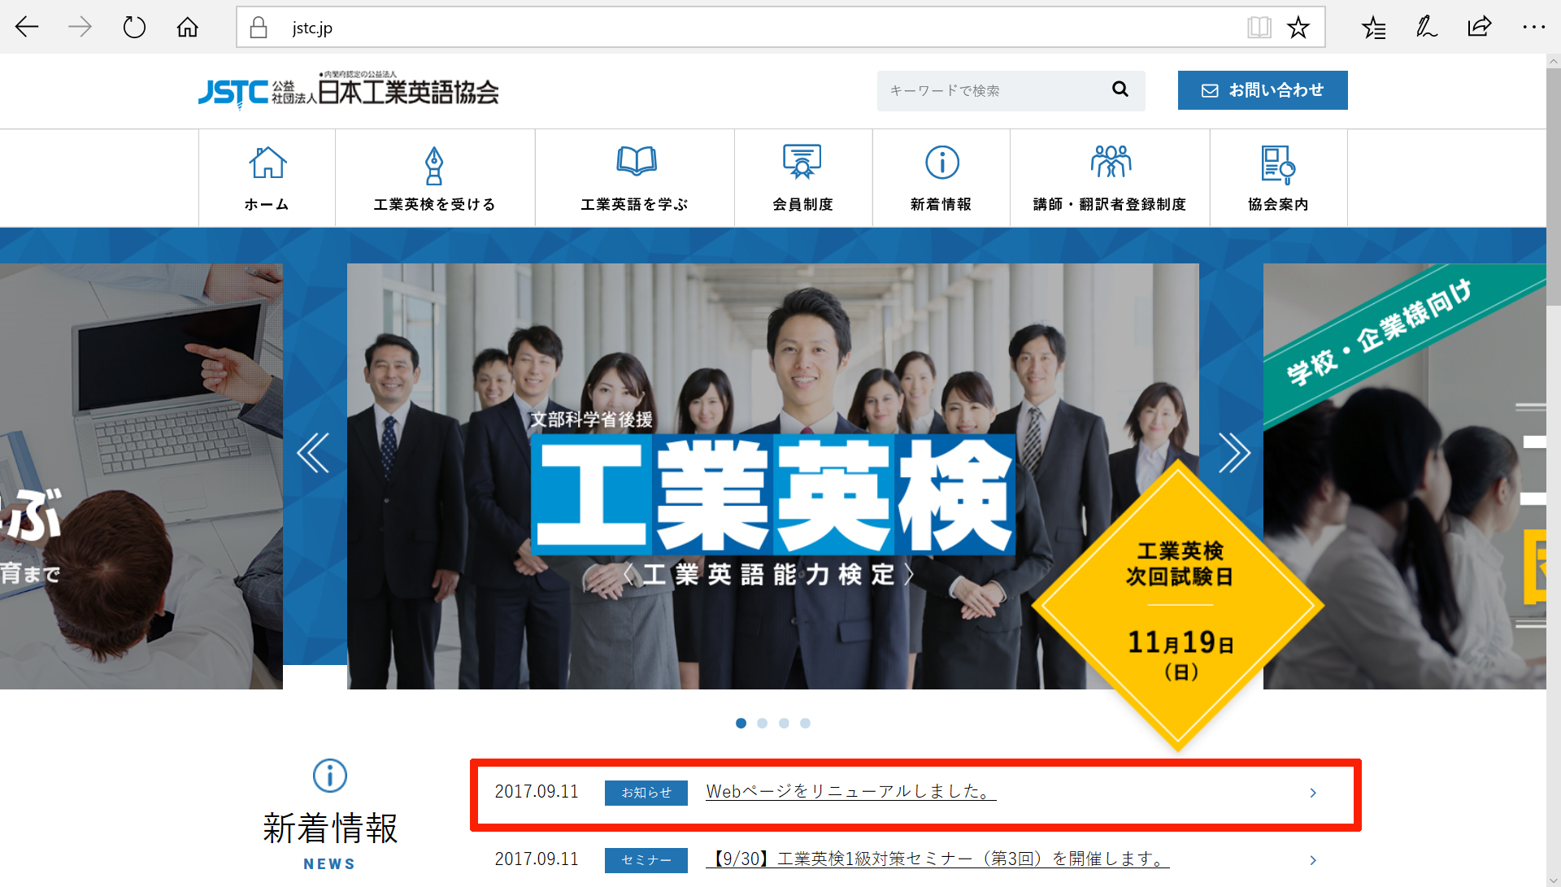
Task: Open 工業英語を学ぶ navigation item
Action: tap(635, 178)
